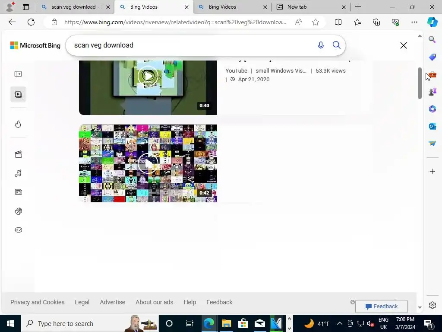Open Microsoft Store from the taskbar
Screen dimensions: 442x332
click(243, 323)
